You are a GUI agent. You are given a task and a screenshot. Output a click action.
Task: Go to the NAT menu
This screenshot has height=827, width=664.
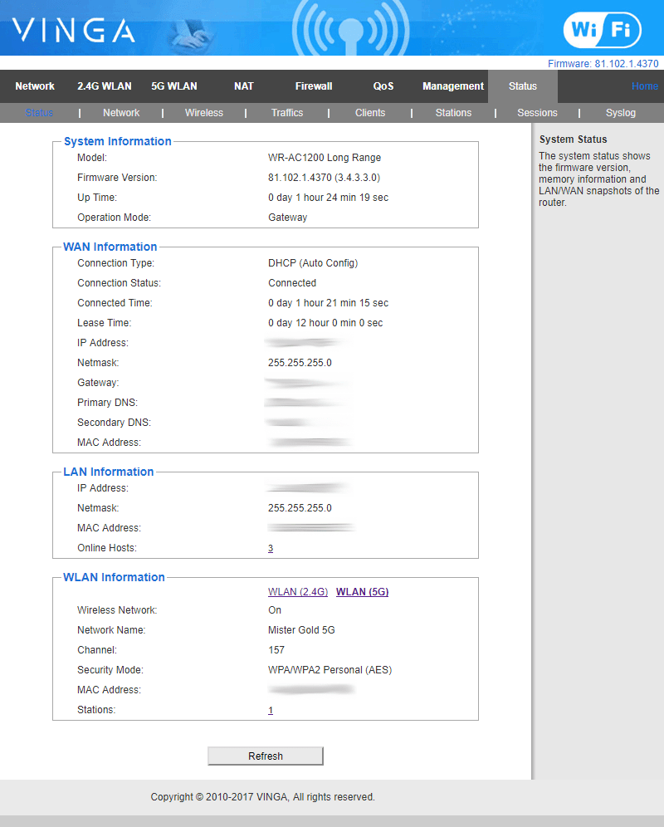click(244, 86)
